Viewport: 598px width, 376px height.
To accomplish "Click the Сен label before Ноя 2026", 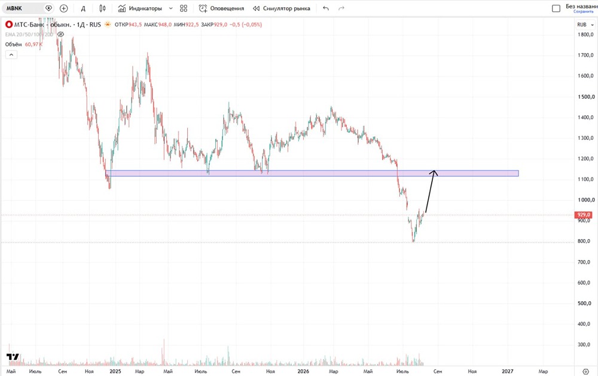I will pyautogui.click(x=438, y=371).
